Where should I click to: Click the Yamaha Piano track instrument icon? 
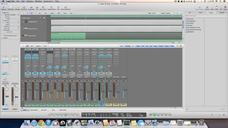click(26, 22)
